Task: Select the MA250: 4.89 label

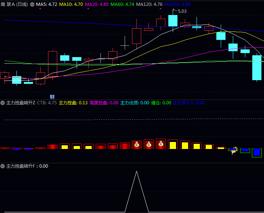Action: pos(177,4)
